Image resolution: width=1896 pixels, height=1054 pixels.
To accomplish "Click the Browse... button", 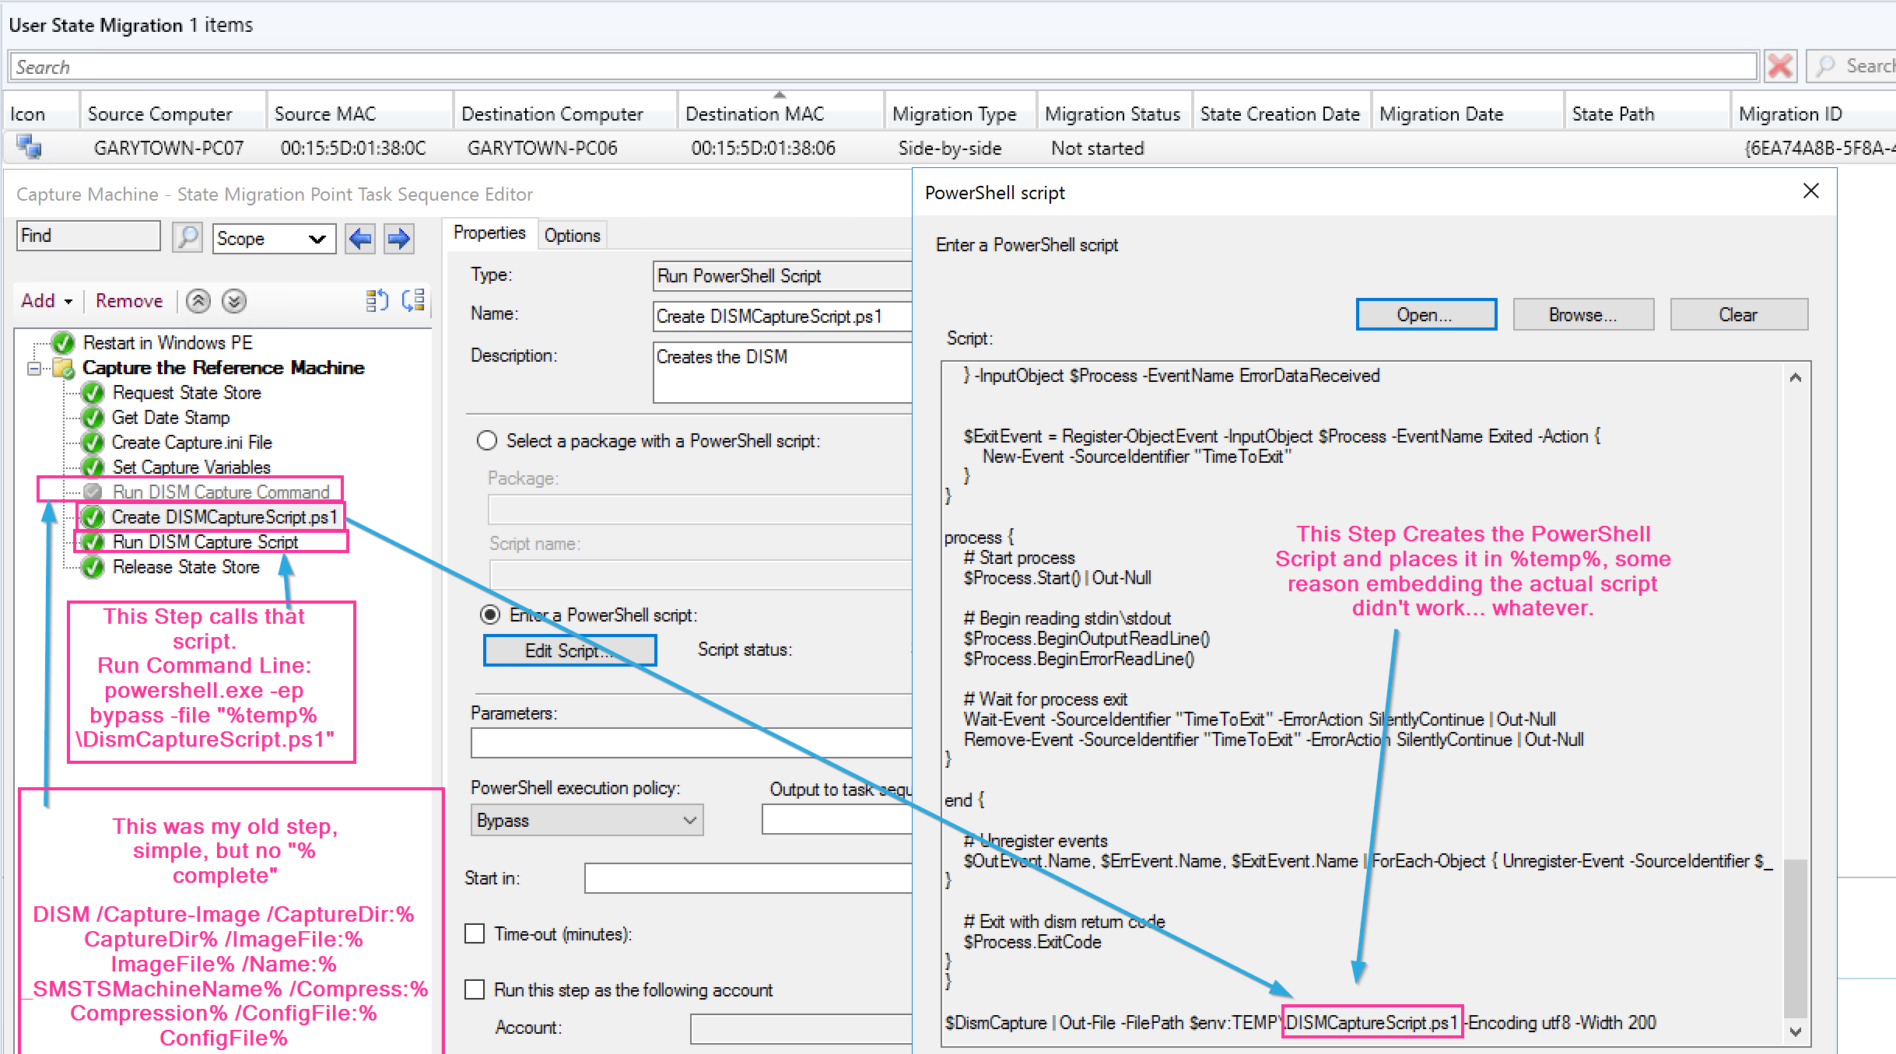I will coord(1582,315).
